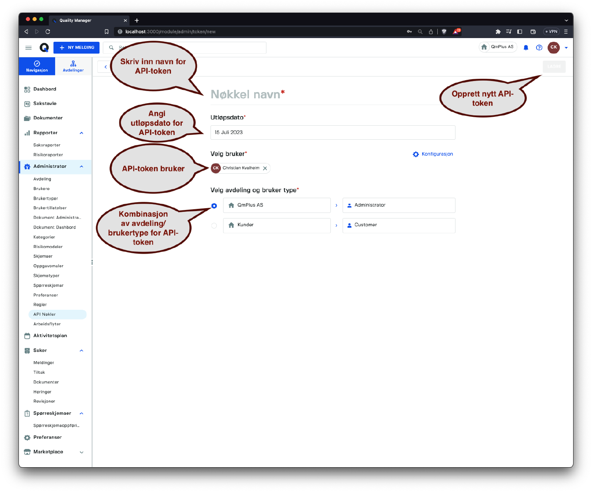Click the Quality Manager logo icon

(x=44, y=48)
